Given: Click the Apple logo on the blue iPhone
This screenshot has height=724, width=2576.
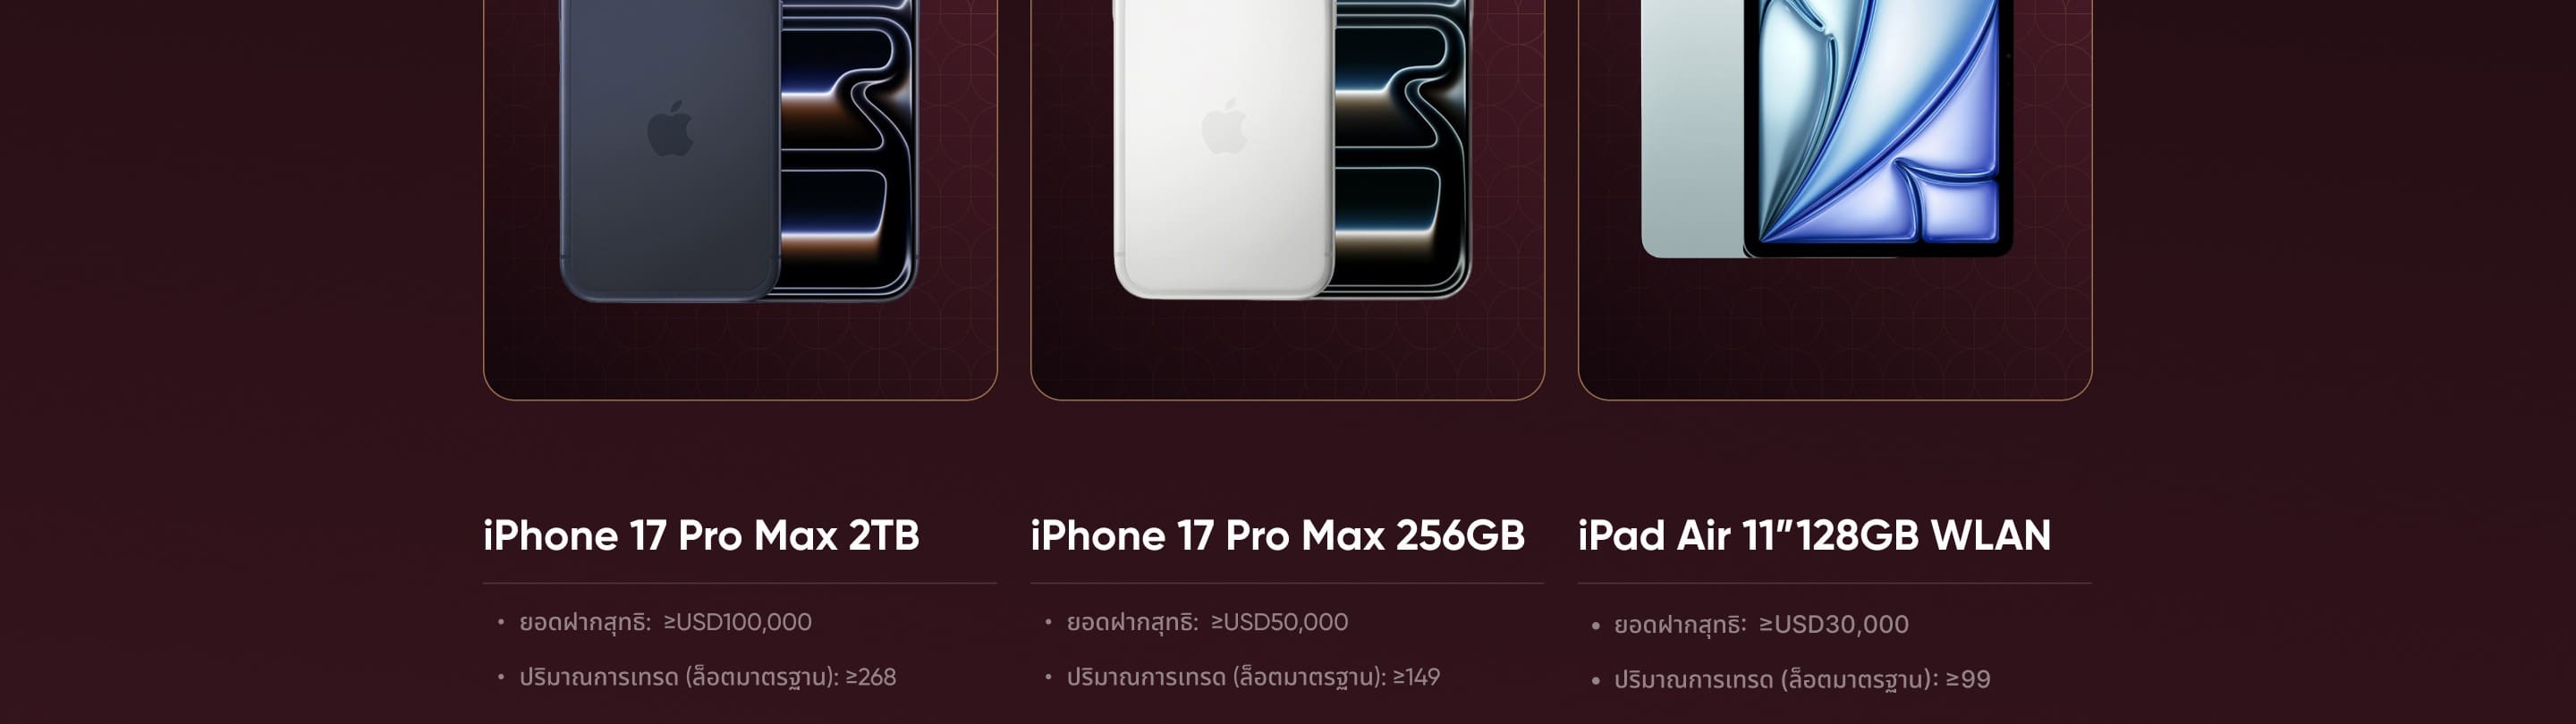Looking at the screenshot, I should 670,128.
